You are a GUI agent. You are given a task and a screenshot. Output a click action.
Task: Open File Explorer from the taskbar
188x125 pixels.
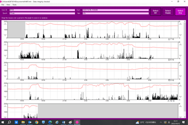tap(23, 122)
